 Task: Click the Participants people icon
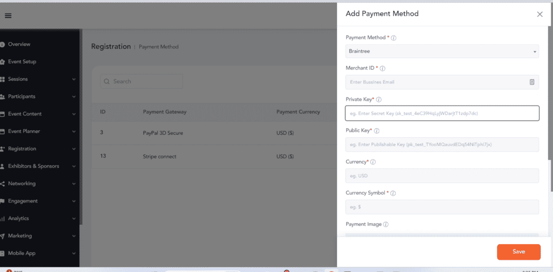coord(2,97)
